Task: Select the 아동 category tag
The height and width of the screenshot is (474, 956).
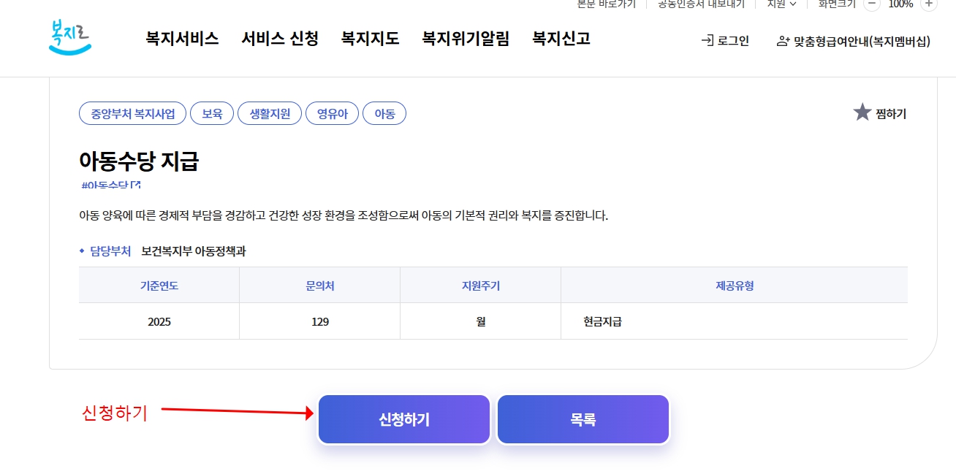Action: click(x=384, y=112)
